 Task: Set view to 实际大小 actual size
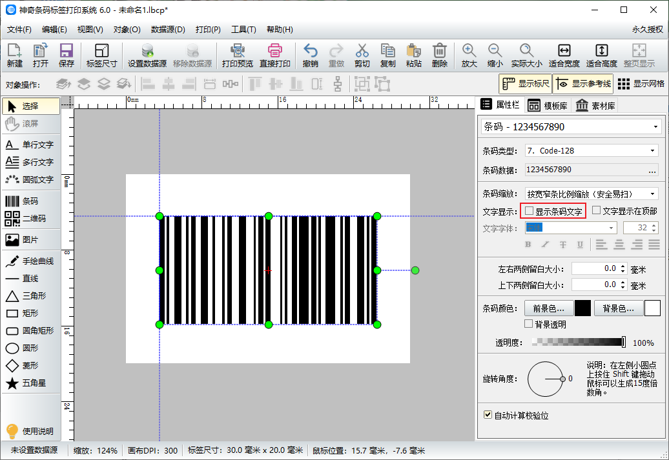(526, 55)
